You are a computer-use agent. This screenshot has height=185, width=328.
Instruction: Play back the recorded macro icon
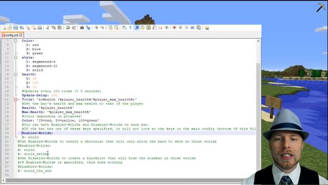pyautogui.click(x=187, y=28)
